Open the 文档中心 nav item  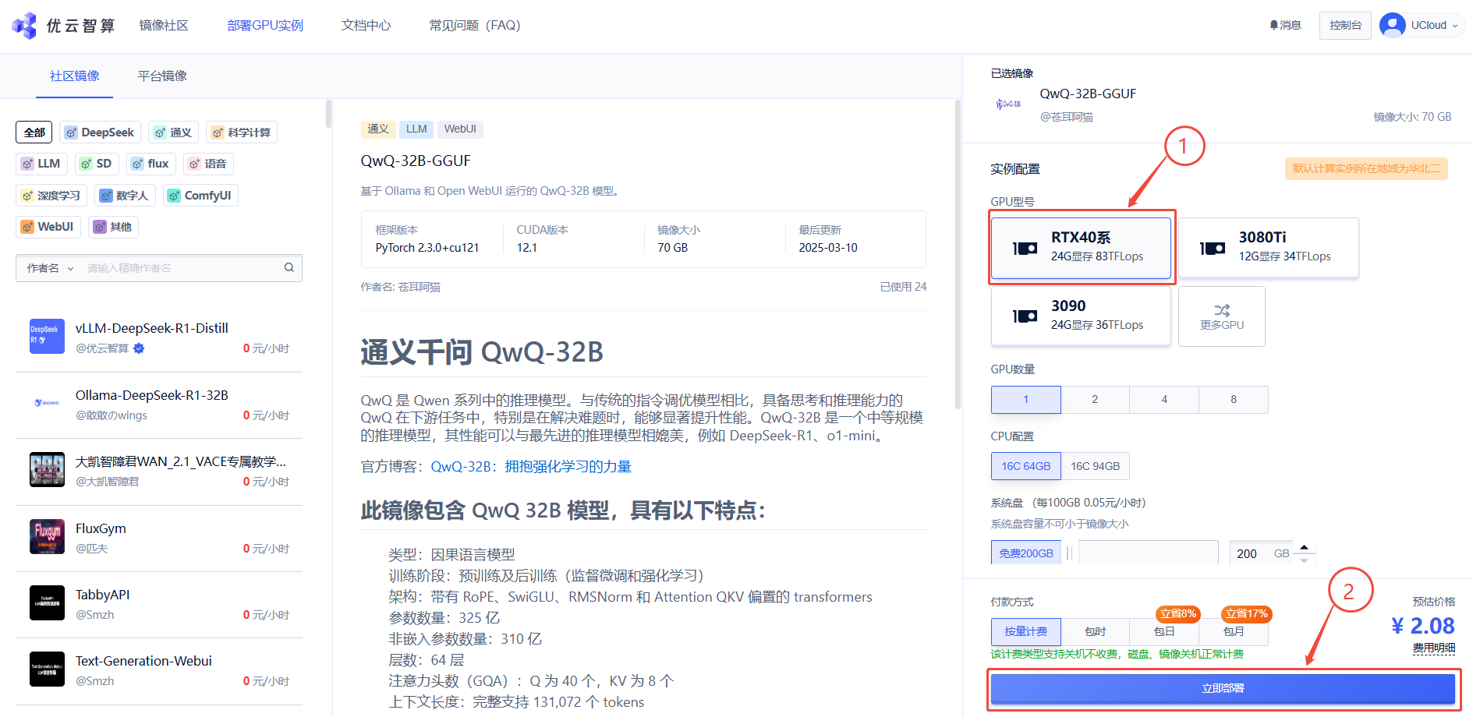point(366,26)
